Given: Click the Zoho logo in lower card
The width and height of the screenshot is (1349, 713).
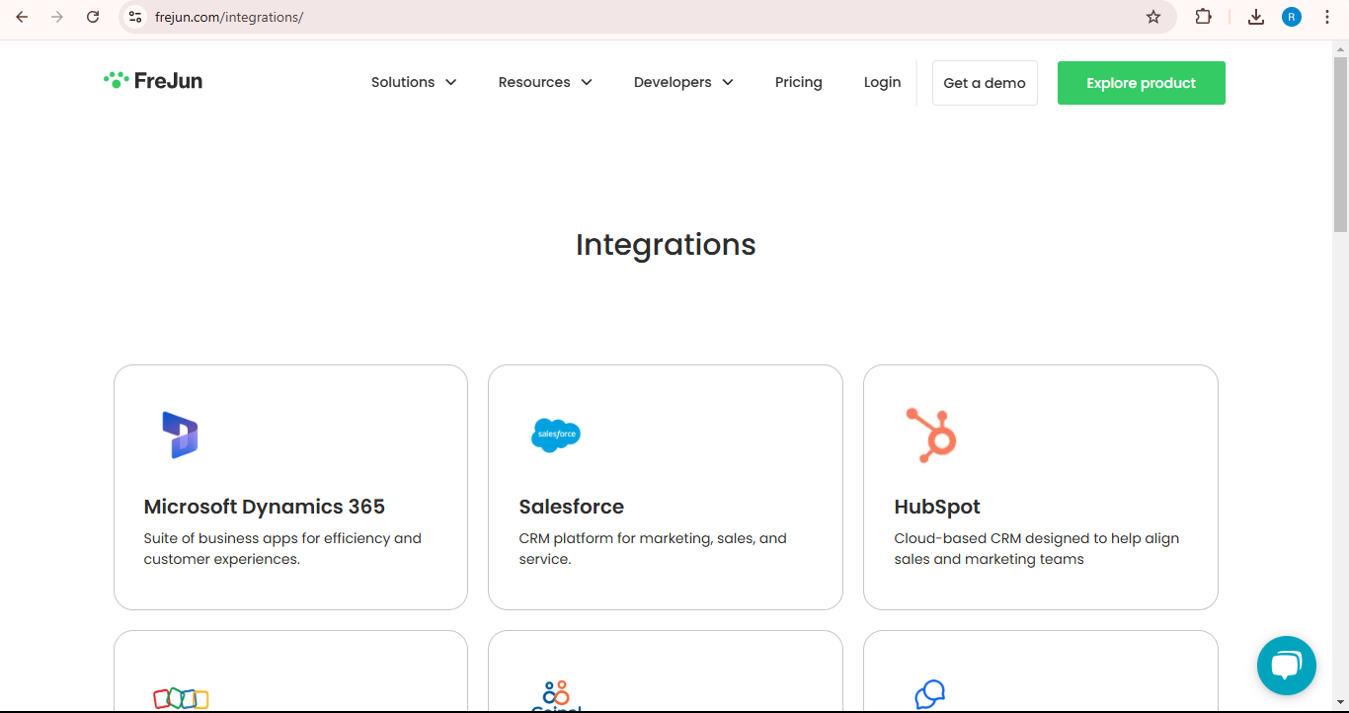Looking at the screenshot, I should tap(181, 698).
